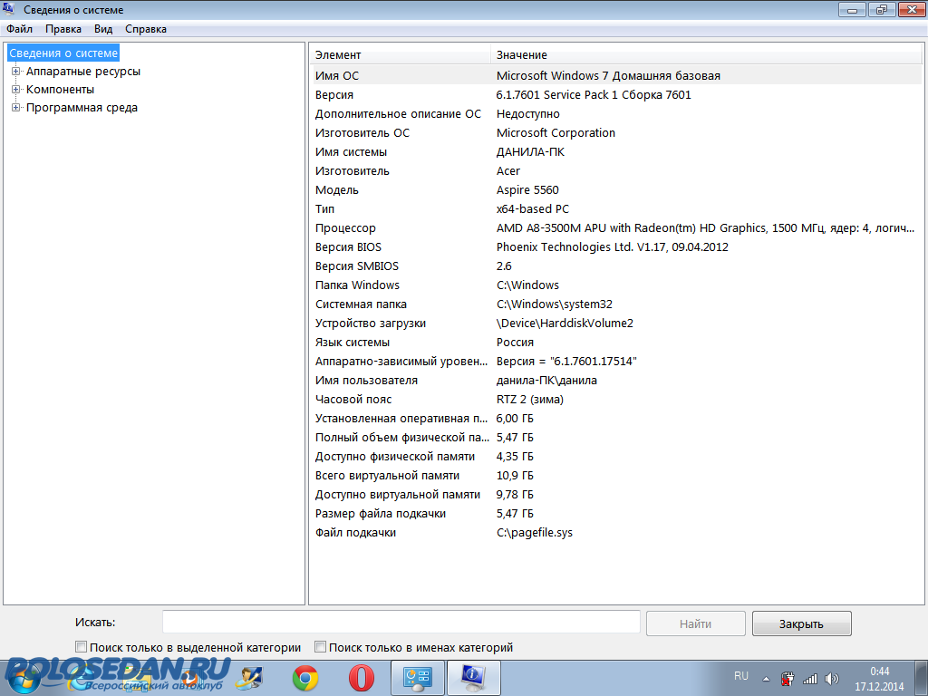Enable search only in selected category
Screen dimensions: 928x696
tap(82, 647)
